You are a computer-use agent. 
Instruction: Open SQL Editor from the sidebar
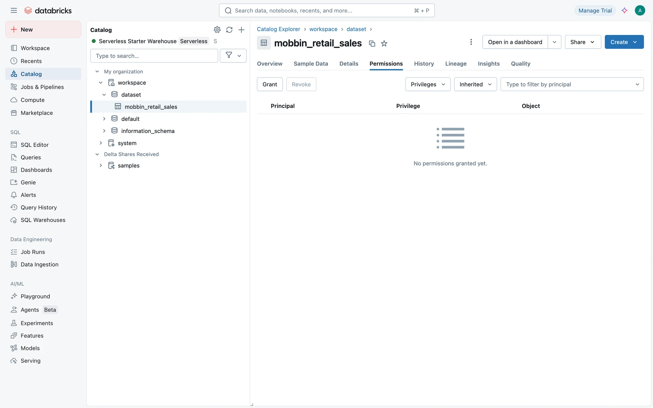34,145
